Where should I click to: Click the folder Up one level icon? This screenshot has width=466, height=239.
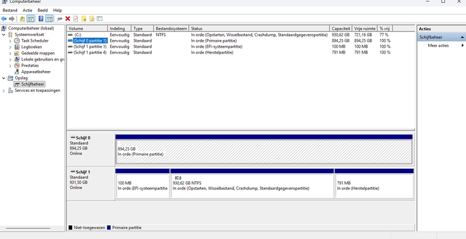click(22, 19)
